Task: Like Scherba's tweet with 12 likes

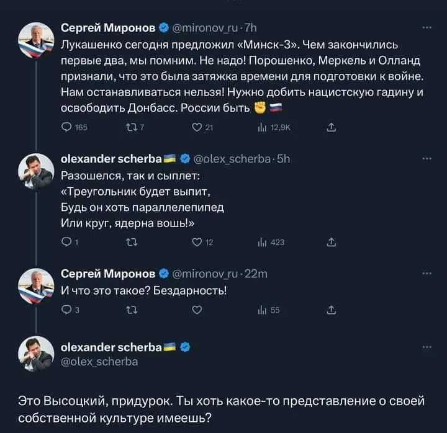Action: click(199, 242)
